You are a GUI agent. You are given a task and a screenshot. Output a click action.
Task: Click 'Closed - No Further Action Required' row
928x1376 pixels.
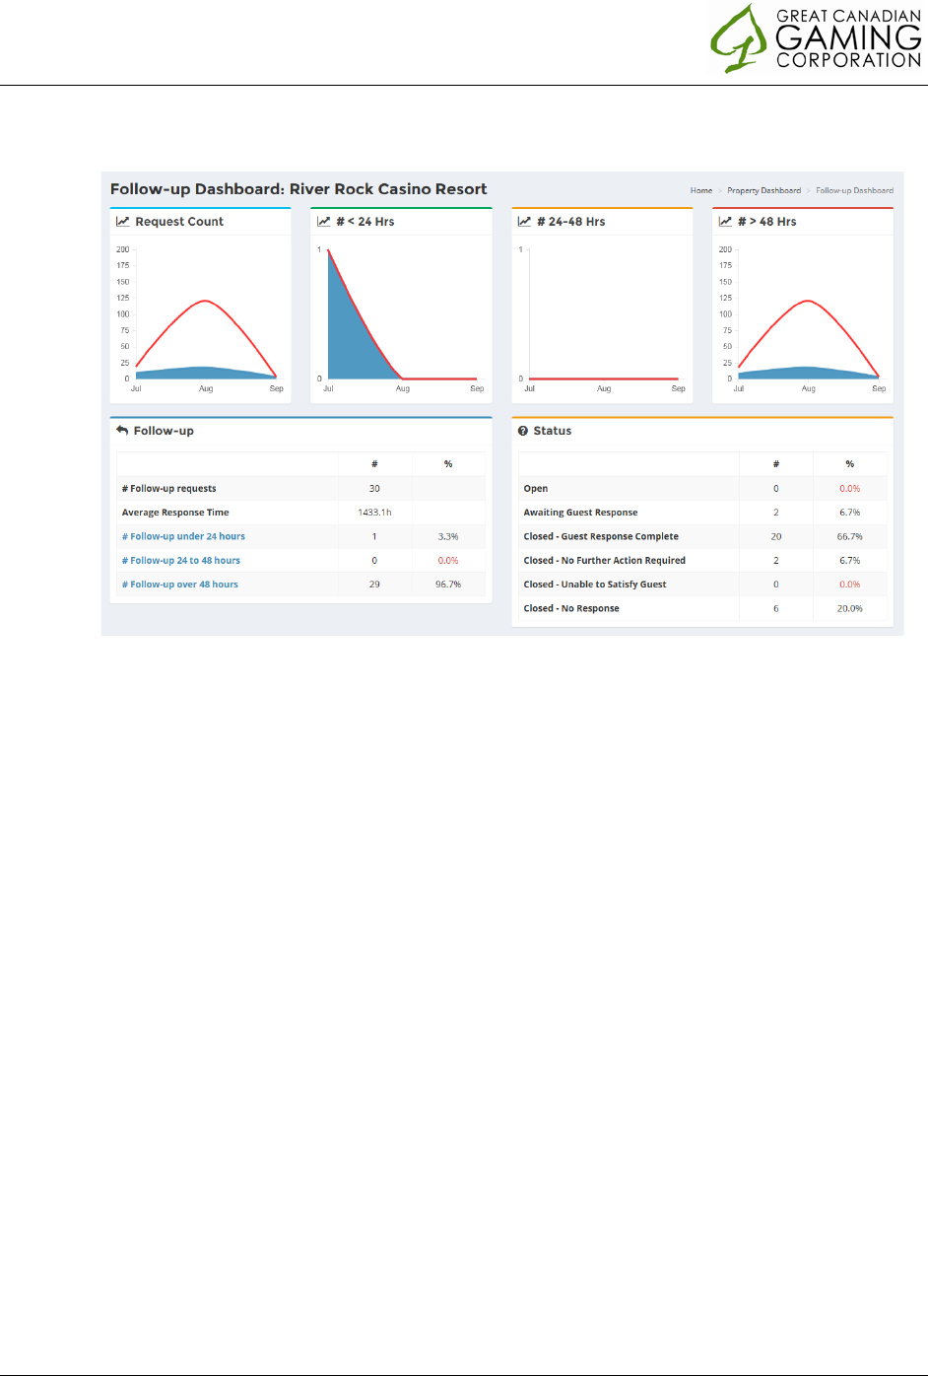tap(702, 560)
